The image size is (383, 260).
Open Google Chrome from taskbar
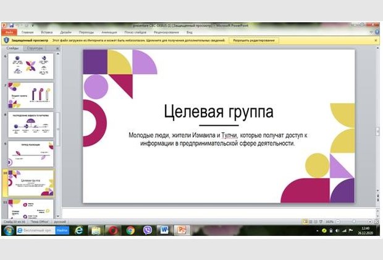[x=130, y=230]
